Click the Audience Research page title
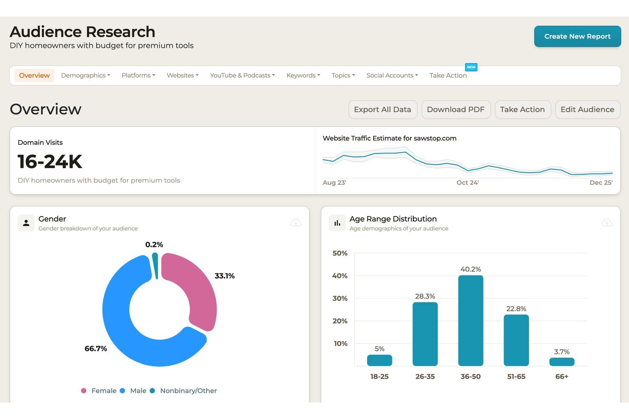 82,32
